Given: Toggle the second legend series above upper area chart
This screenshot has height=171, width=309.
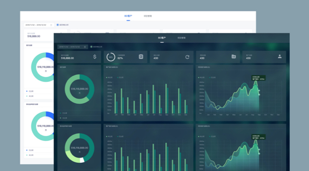Looking at the screenshot, I should point(213,77).
